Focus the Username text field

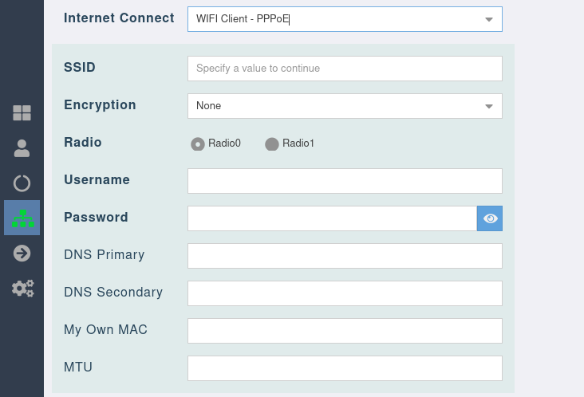pos(345,181)
